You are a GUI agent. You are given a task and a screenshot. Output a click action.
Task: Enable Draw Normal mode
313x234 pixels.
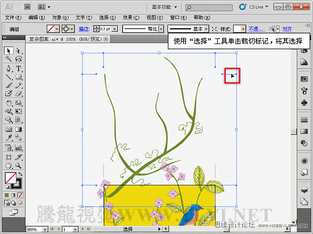7,203
